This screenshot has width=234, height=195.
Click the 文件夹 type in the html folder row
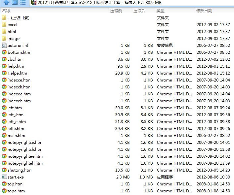tap(163, 32)
